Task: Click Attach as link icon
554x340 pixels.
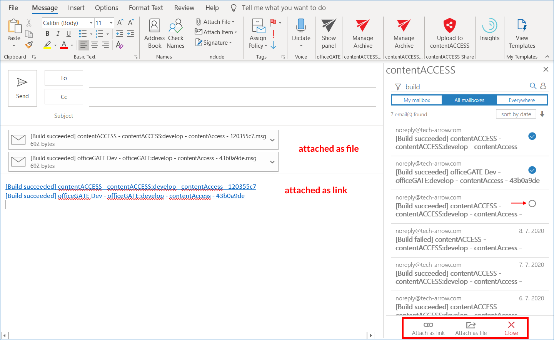Action: [428, 325]
